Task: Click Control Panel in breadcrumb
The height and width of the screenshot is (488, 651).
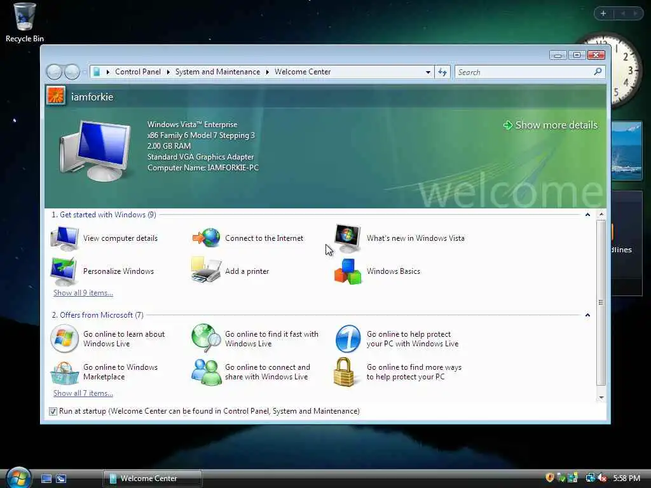Action: pos(138,72)
